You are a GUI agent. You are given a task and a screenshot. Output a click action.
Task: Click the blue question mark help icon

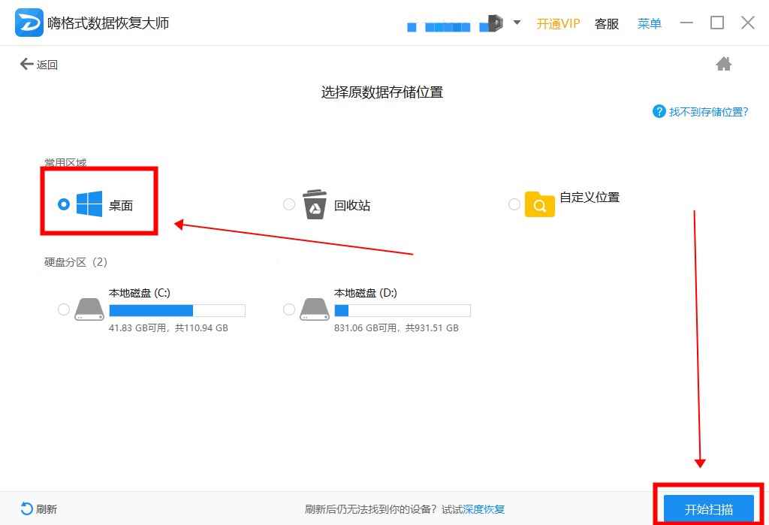pos(659,112)
